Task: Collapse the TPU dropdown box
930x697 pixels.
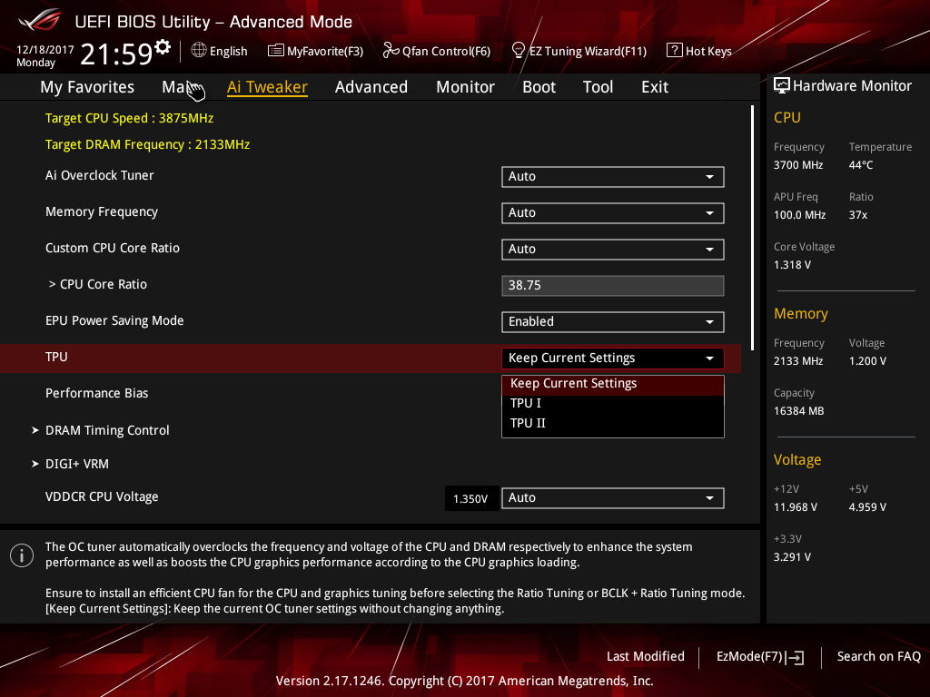Action: 613,358
